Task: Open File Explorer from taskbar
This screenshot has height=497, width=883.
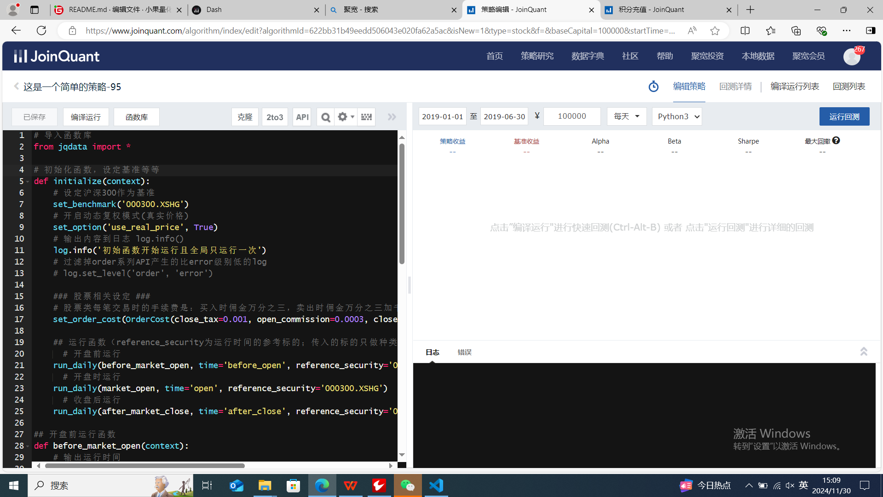Action: 265,485
